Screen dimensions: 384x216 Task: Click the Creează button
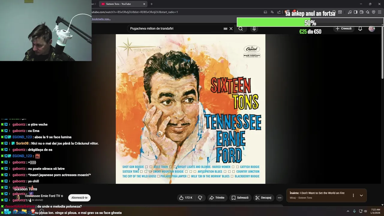[x=344, y=28]
